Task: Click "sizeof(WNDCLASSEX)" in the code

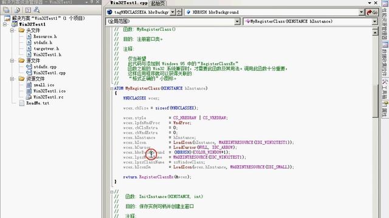Action: tap(176, 108)
